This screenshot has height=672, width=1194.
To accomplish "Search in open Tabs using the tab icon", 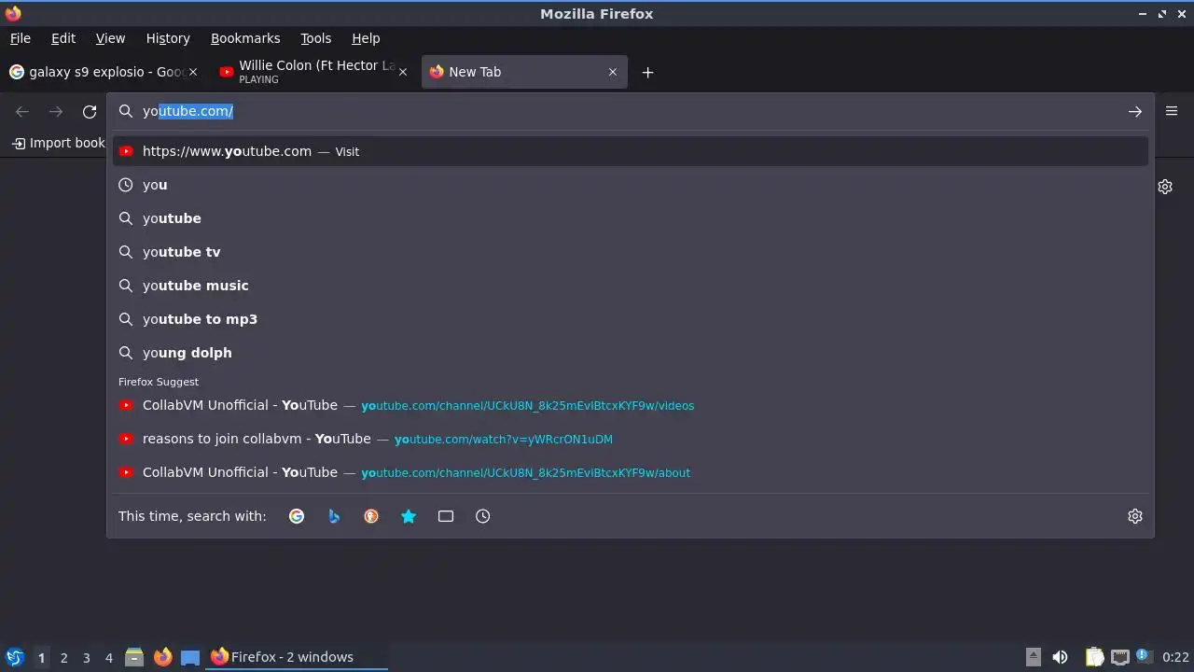I will 446,516.
